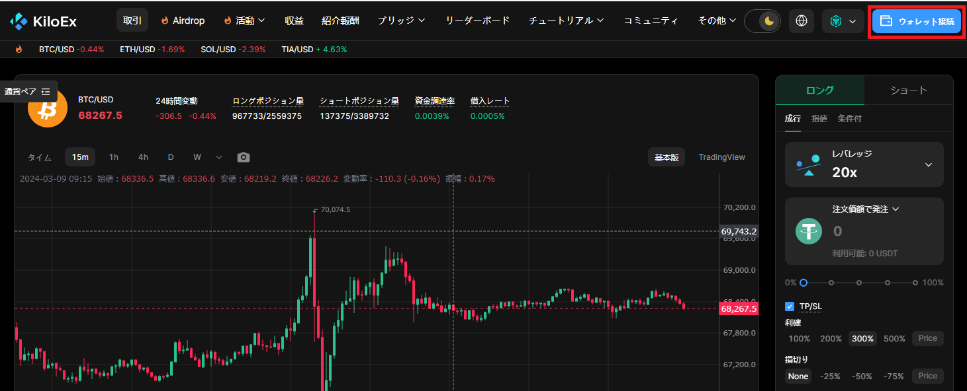Open the language selector globe icon
The height and width of the screenshot is (391, 967).
pos(801,20)
